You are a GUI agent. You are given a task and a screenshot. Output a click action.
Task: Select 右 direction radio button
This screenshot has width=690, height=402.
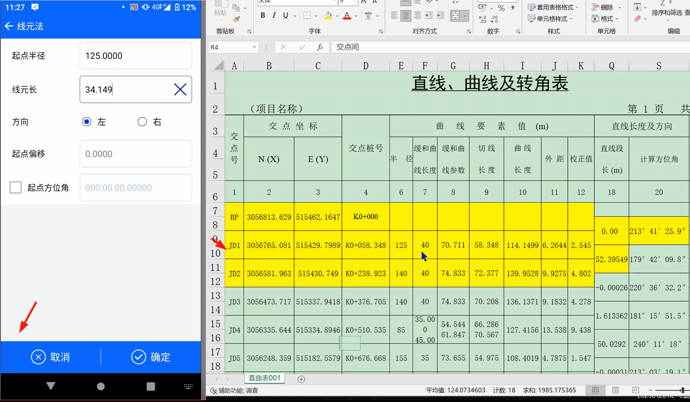pyautogui.click(x=142, y=122)
